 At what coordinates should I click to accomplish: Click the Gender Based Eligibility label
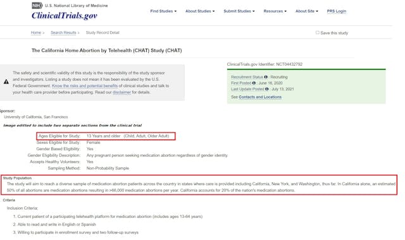[58, 149]
